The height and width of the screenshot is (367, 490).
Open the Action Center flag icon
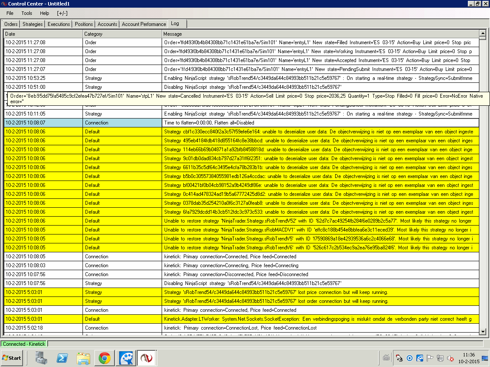pyautogui.click(x=430, y=358)
